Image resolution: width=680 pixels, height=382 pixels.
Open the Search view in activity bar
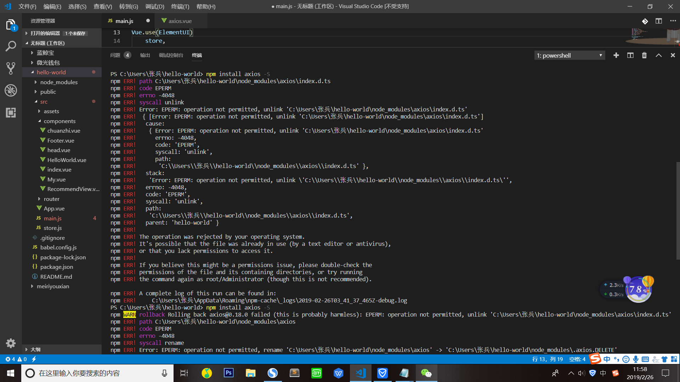pos(11,46)
